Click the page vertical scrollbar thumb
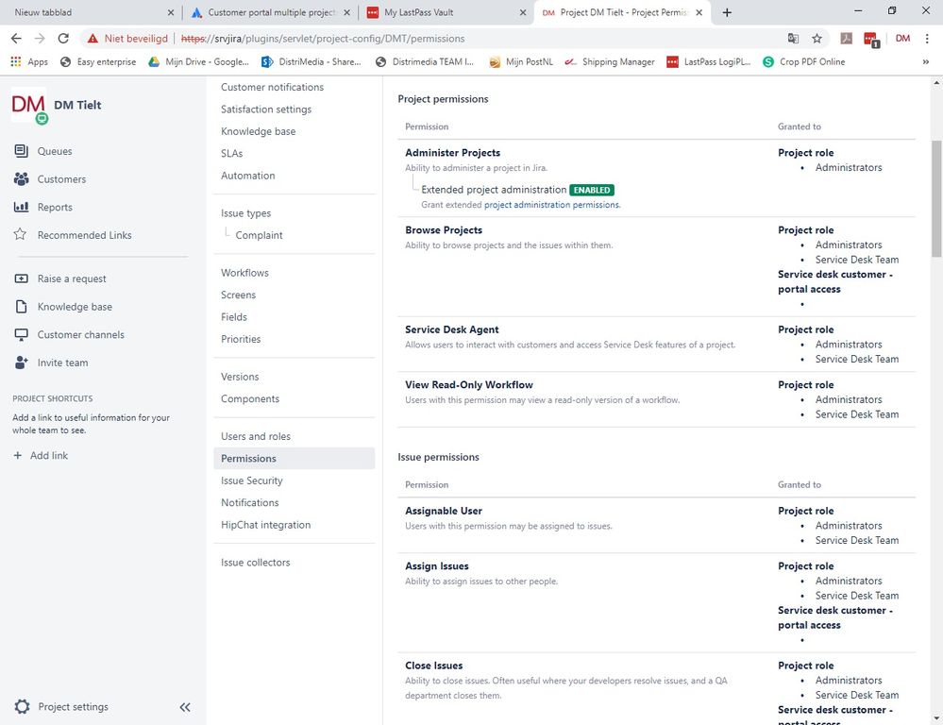The width and height of the screenshot is (943, 725). click(936, 198)
